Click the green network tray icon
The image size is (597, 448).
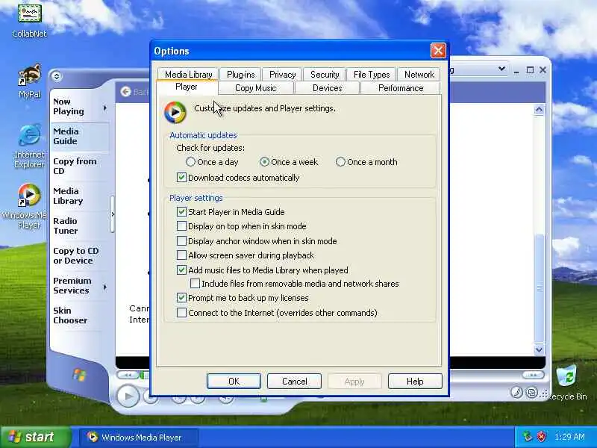(528, 437)
